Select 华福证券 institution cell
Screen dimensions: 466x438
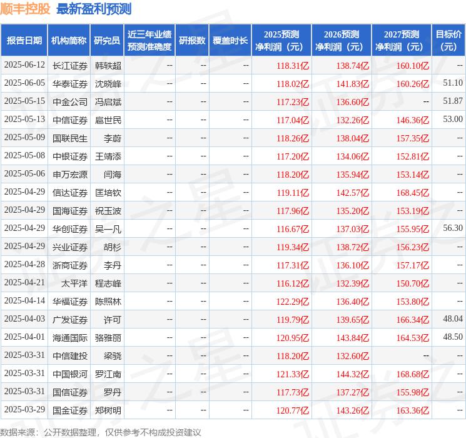[70, 302]
